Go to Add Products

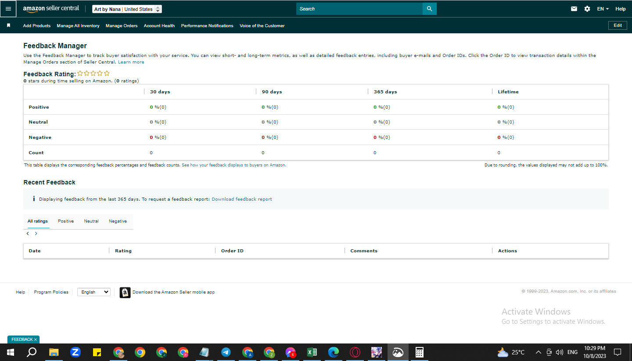37,26
